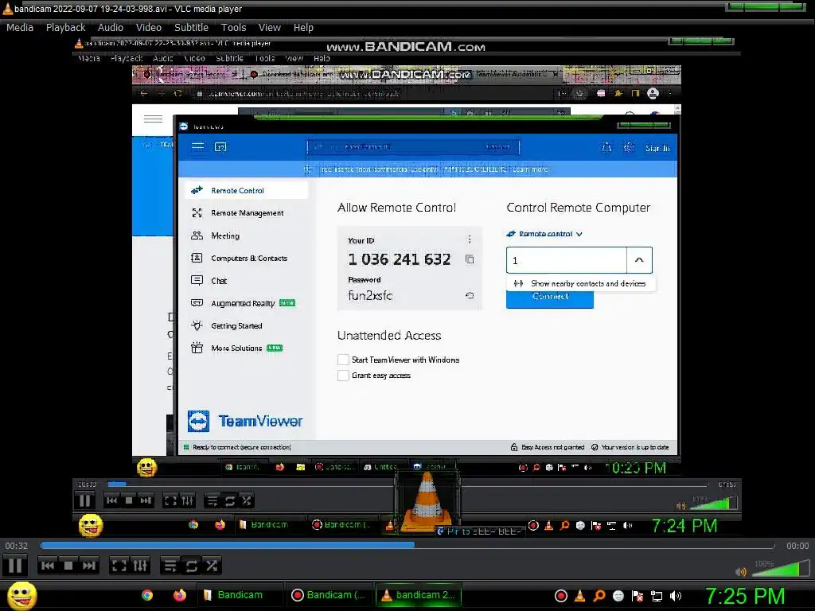The height and width of the screenshot is (611, 815).
Task: Stop playback in the main VLC player
Action: (68, 566)
